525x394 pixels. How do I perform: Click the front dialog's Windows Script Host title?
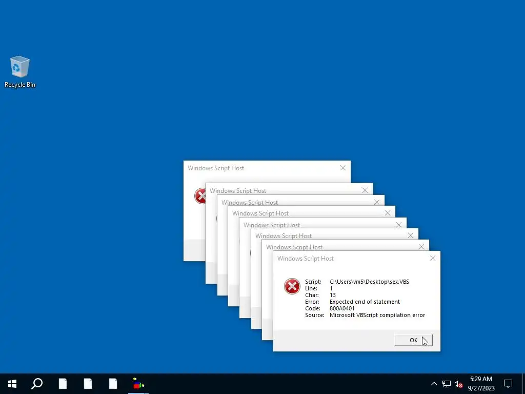306,259
